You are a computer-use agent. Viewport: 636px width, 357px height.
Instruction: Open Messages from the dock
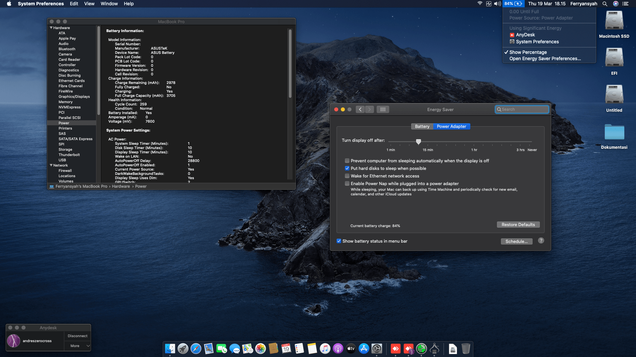pyautogui.click(x=235, y=348)
